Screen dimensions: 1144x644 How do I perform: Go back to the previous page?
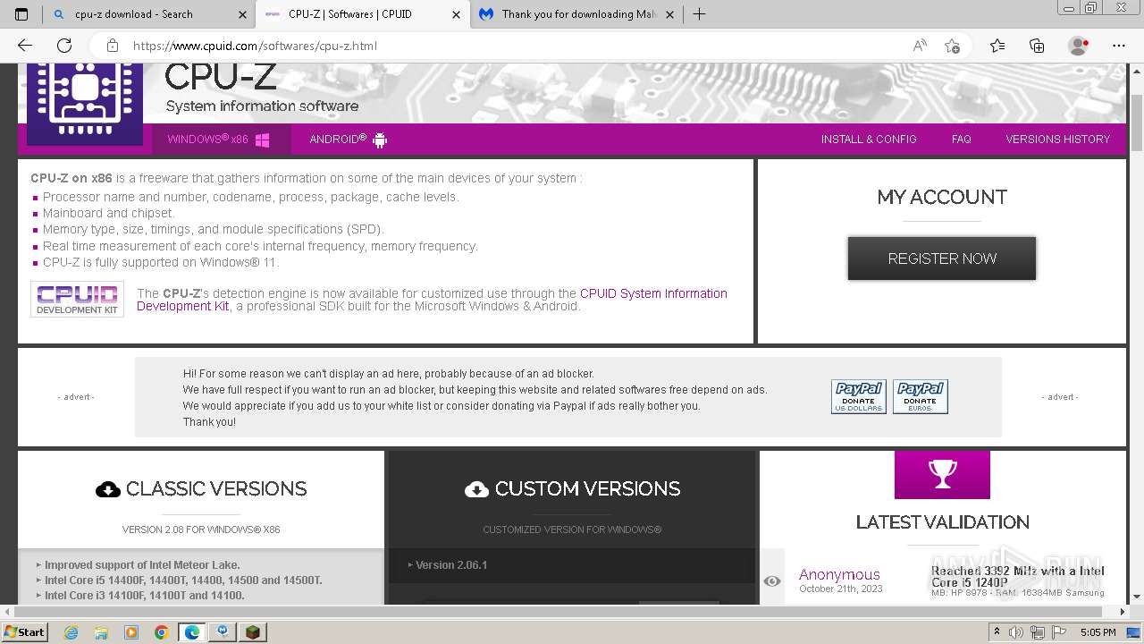point(25,46)
